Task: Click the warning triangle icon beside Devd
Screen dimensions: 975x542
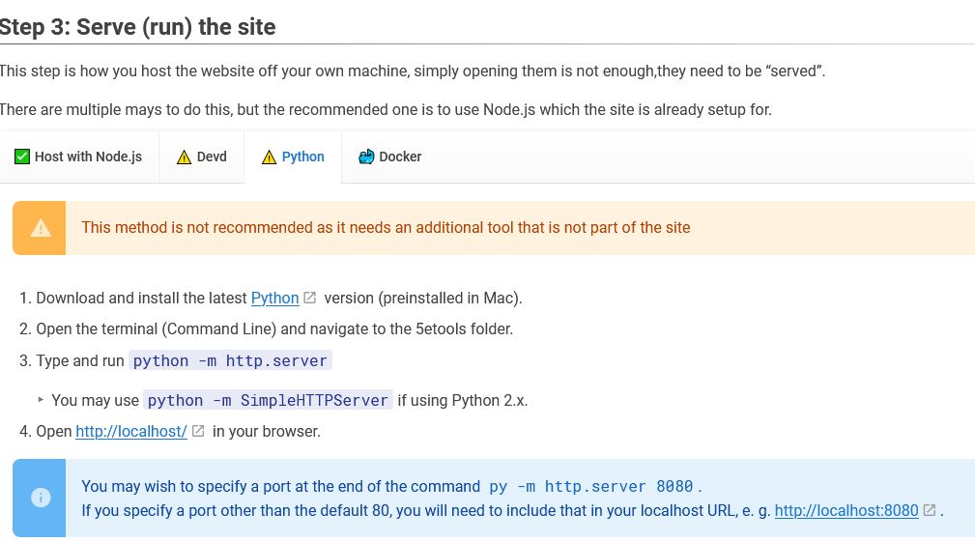Action: (184, 157)
